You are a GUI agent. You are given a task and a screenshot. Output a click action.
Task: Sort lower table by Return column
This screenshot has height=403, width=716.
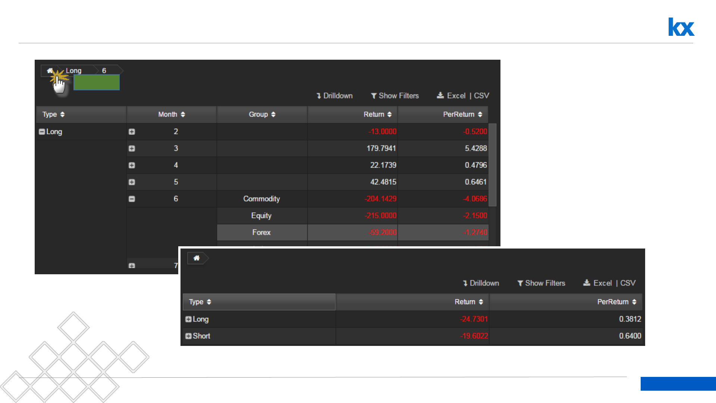[481, 302]
